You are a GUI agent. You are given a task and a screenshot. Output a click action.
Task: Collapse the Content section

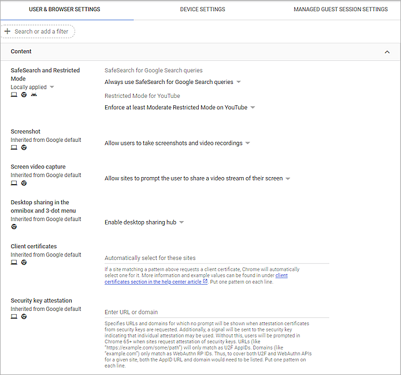click(387, 52)
